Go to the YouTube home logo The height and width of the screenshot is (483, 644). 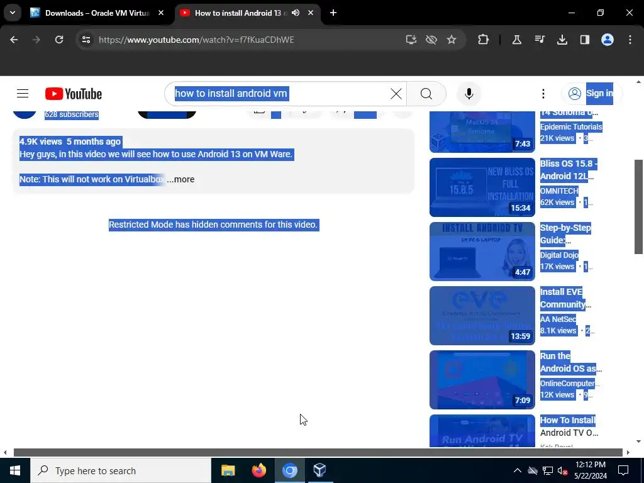click(x=74, y=94)
